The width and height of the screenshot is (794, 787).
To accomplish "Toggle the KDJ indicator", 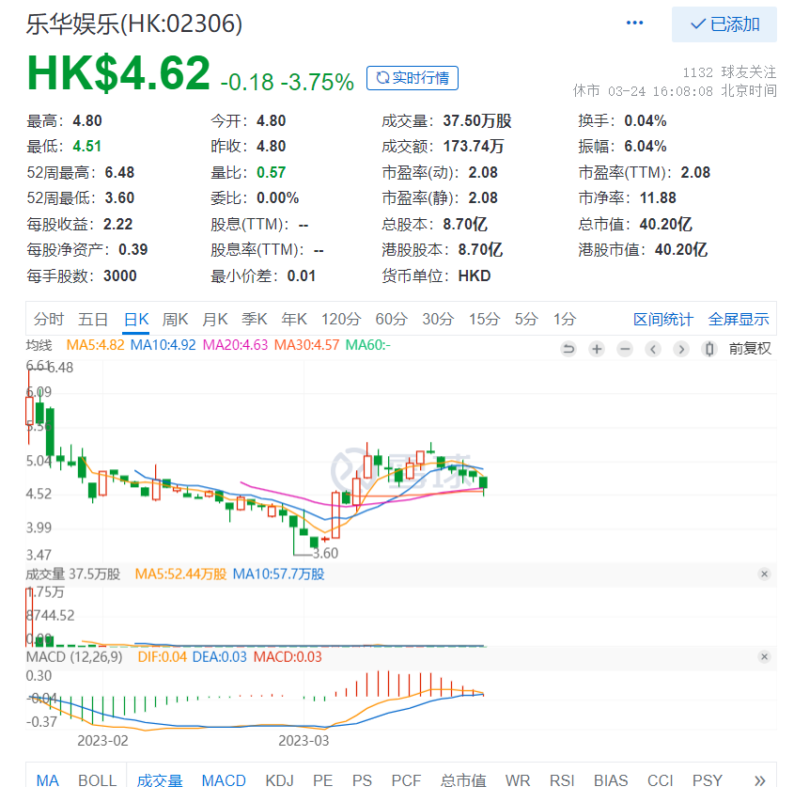I will 279,779.
